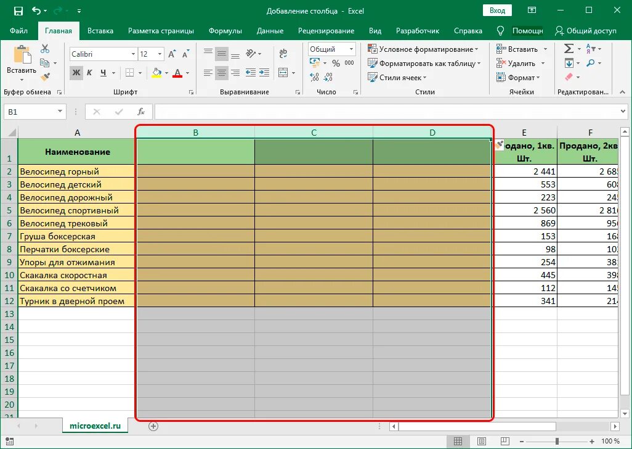Open Sort and Filter icon

click(591, 49)
